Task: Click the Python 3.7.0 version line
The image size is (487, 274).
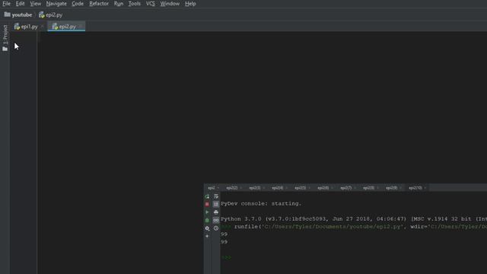Action: [354, 219]
